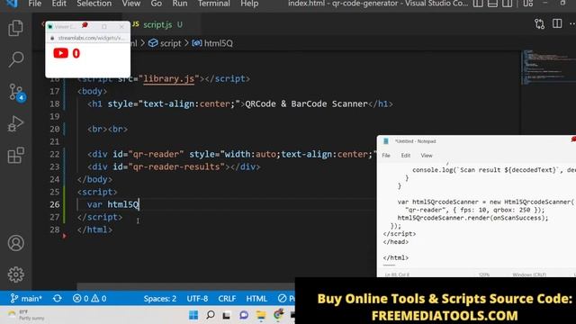This screenshot has height=324, width=576.
Task: Click '<body>' on line 17
Action: click(x=92, y=92)
